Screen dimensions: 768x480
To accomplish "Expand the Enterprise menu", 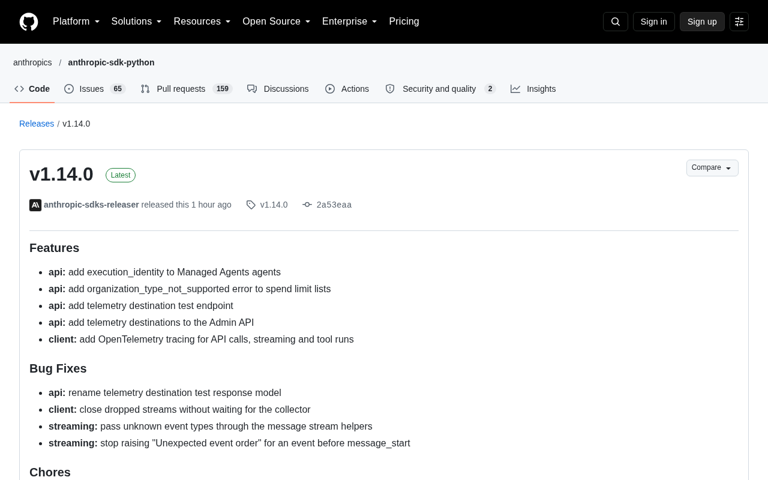I will click(350, 22).
